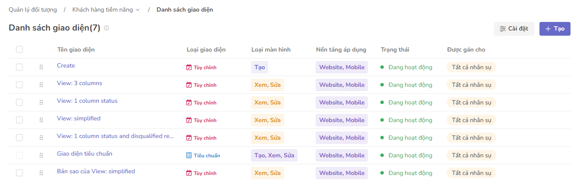Open Cài đặt settings options
580x184 pixels.
pos(514,29)
